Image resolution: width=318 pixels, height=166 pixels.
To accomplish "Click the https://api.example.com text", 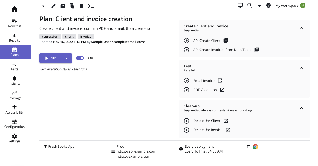I will click(x=136, y=151).
